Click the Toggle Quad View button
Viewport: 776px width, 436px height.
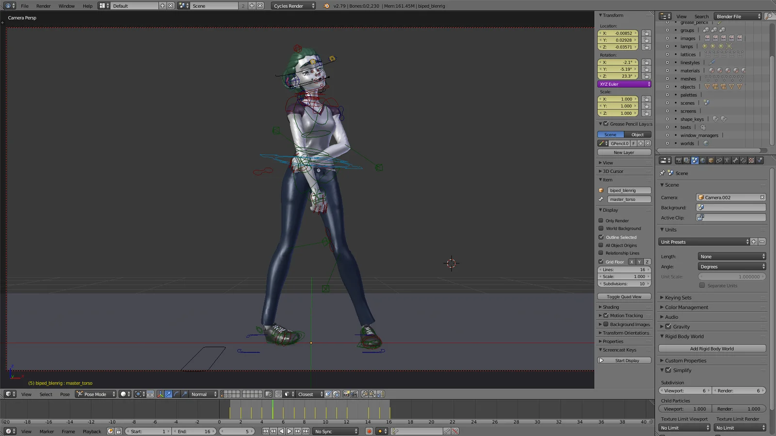point(624,296)
